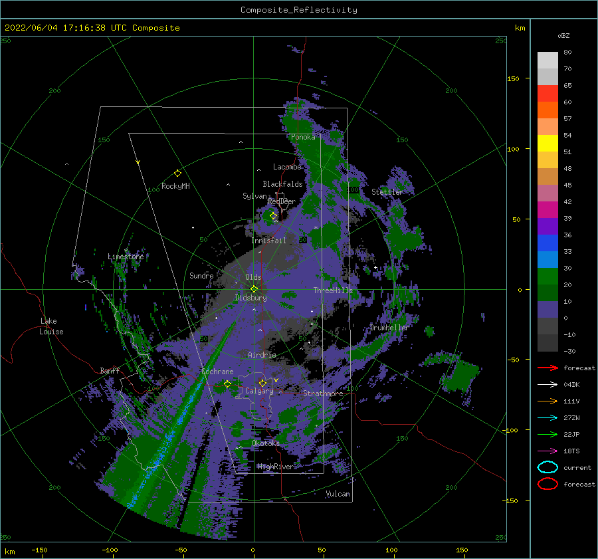The image size is (598, 559).
Task: Select the light blue 33 dBZ swatch
Action: [548, 259]
